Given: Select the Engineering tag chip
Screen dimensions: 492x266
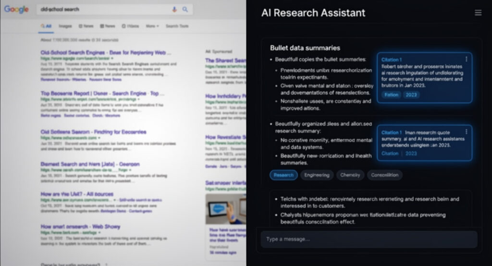Looking at the screenshot, I should (317, 175).
